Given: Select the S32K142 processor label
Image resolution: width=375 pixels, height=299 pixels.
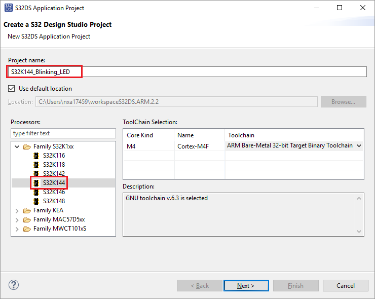Looking at the screenshot, I should [54, 174].
